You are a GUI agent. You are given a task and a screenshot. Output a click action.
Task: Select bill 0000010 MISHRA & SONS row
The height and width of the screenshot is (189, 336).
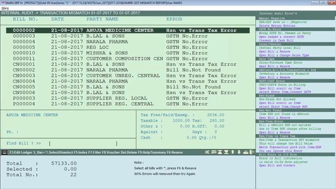pos(128,53)
